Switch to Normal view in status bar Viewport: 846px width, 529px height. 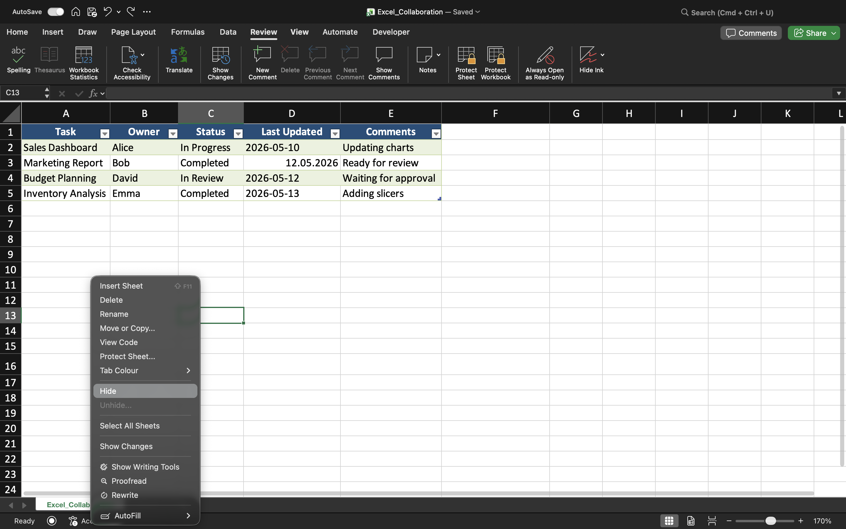(x=669, y=521)
